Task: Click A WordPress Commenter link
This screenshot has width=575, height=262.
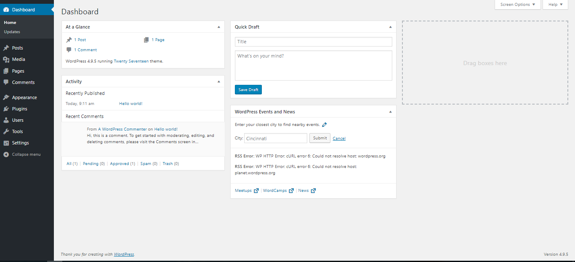Action: coord(122,129)
